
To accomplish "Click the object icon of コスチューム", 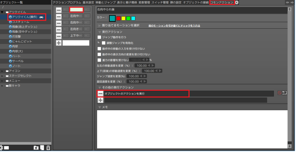I will [x=10, y=22].
